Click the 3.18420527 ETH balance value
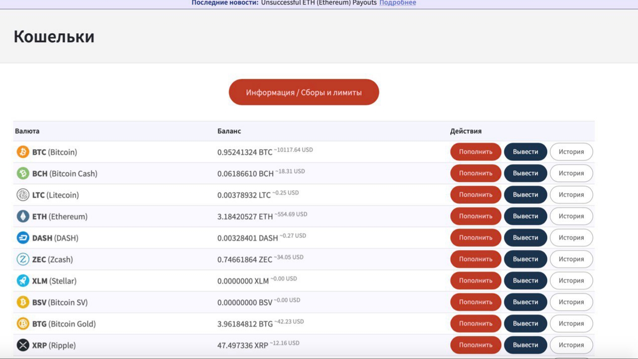The image size is (638, 359). pos(245,216)
